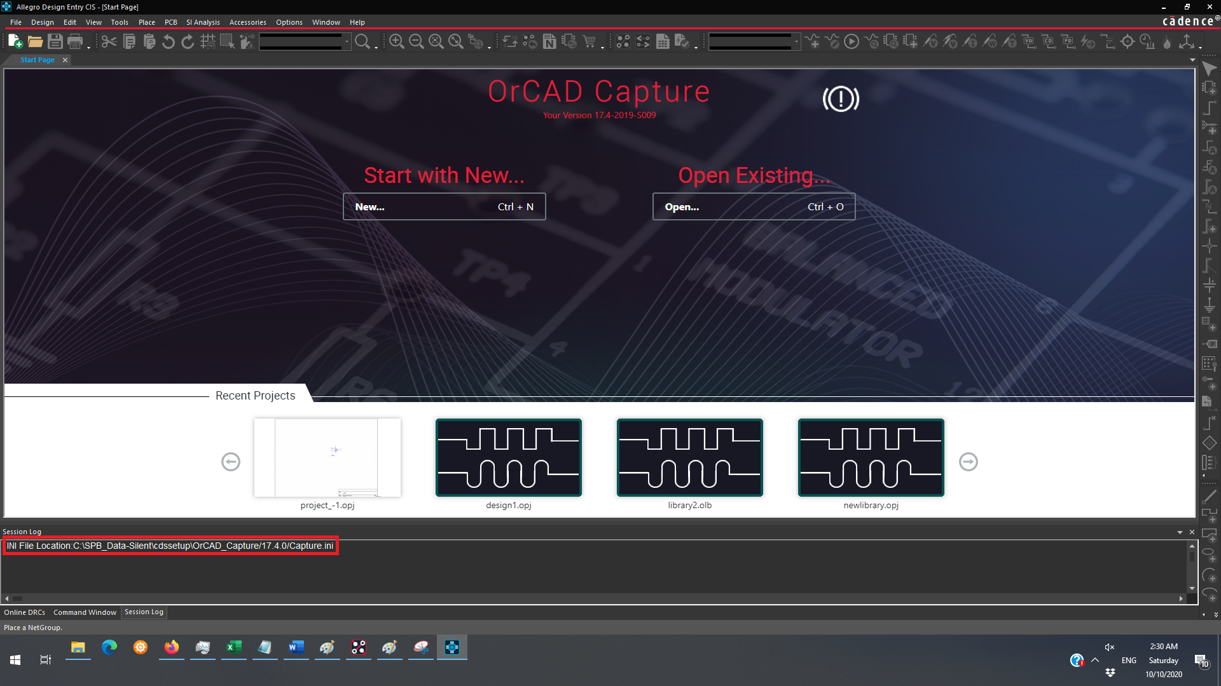Close the Start Page tab
Viewport: 1221px width, 686px height.
pyautogui.click(x=65, y=60)
